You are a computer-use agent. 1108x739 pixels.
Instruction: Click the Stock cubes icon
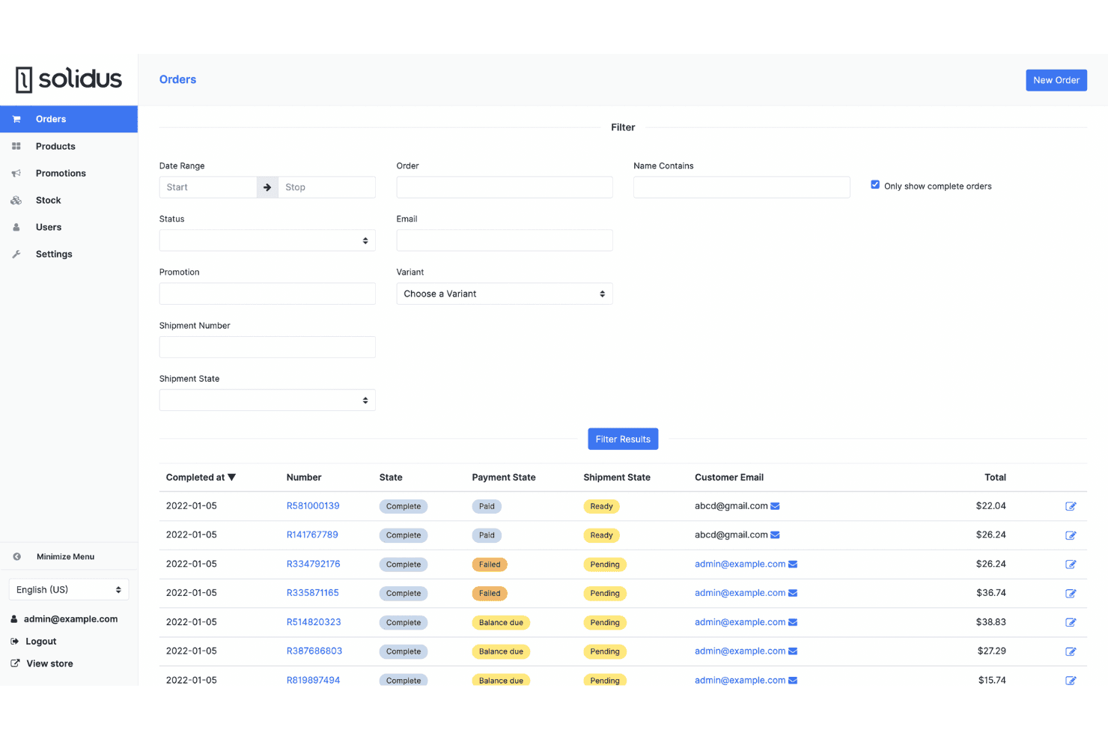[16, 200]
